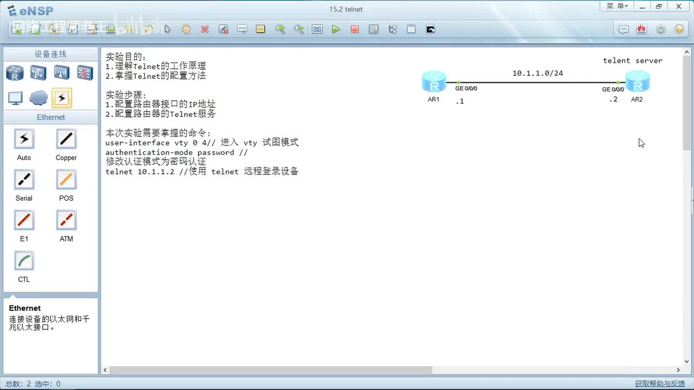Select the WLAN device category
694x390 pixels.
pos(61,73)
